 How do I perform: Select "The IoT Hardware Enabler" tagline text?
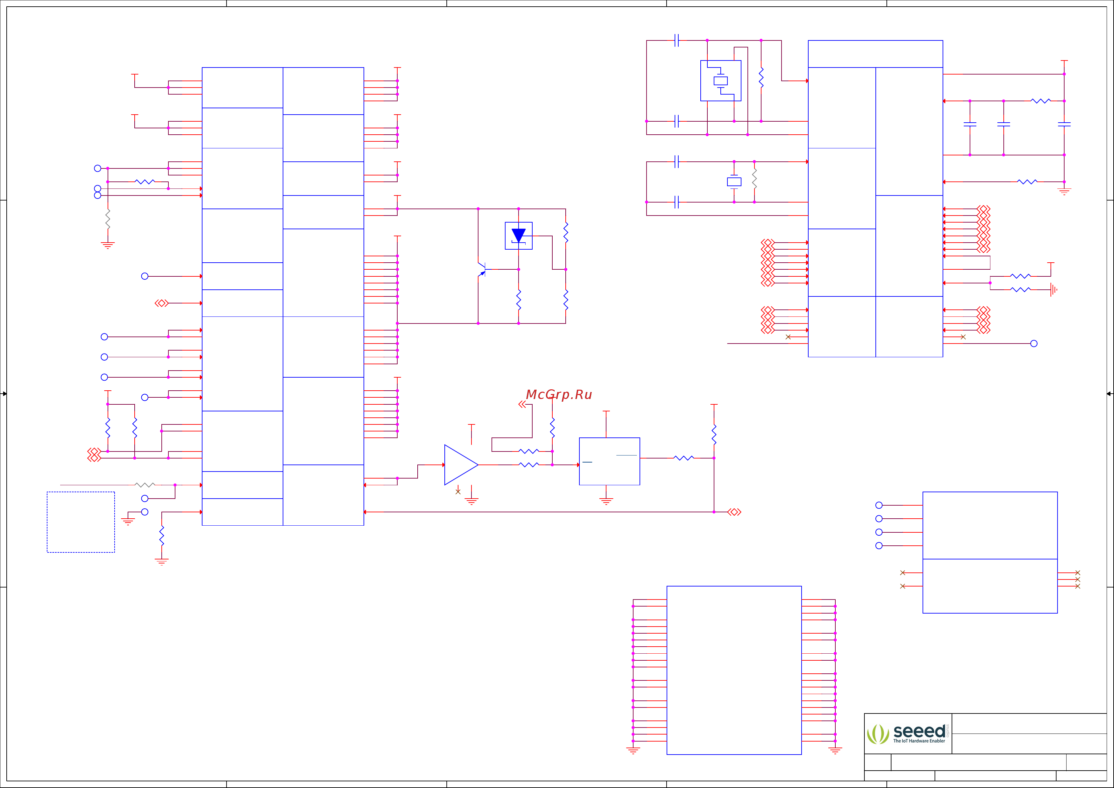click(919, 741)
